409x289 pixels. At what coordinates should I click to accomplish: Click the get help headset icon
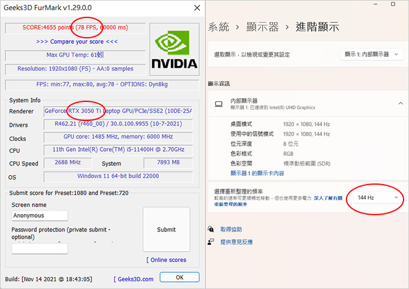[211, 229]
